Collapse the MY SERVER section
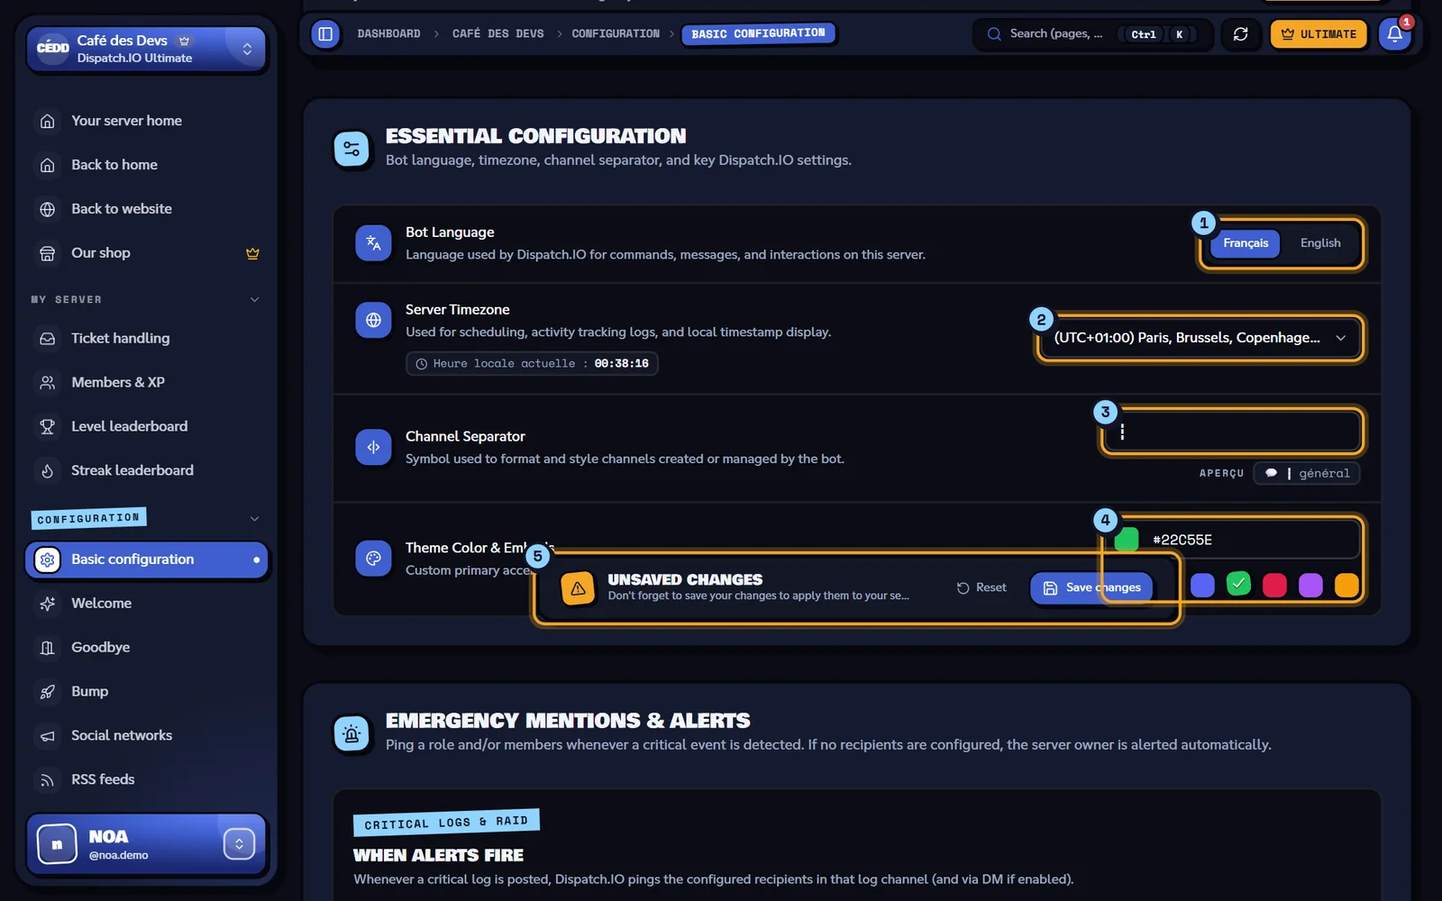Image resolution: width=1442 pixels, height=901 pixels. coord(254,300)
